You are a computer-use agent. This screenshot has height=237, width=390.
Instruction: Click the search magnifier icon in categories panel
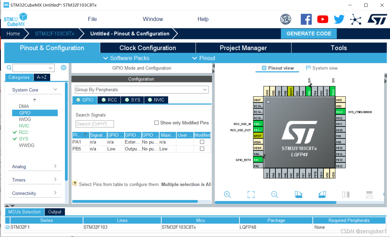pos(9,68)
